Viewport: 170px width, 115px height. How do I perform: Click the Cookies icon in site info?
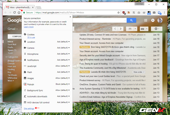point(25,34)
